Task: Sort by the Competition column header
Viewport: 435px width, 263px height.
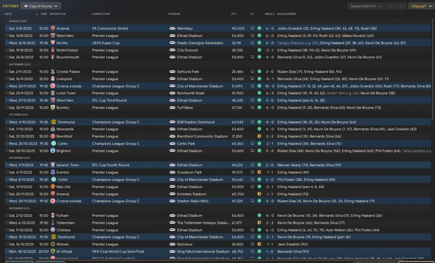Action: click(101, 14)
